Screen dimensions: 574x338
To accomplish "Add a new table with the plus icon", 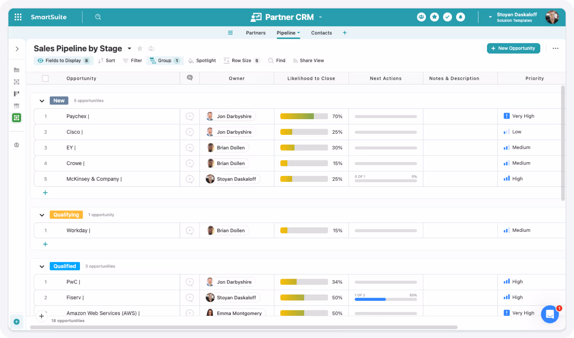I will tap(345, 33).
